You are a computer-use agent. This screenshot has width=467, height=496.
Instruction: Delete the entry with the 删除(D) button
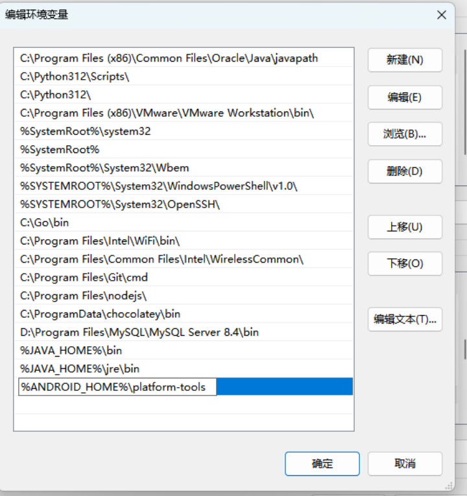coord(405,171)
